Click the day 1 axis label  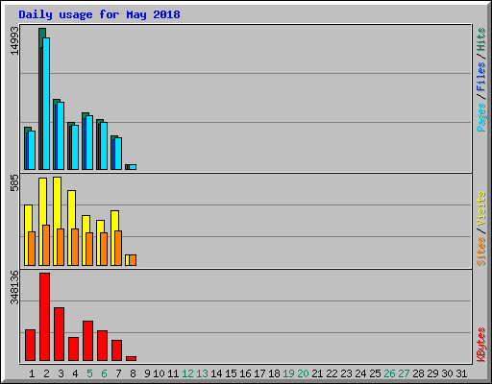click(x=32, y=373)
